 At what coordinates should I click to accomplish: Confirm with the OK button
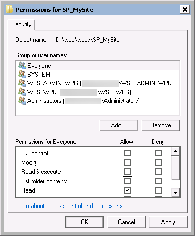tap(84, 222)
